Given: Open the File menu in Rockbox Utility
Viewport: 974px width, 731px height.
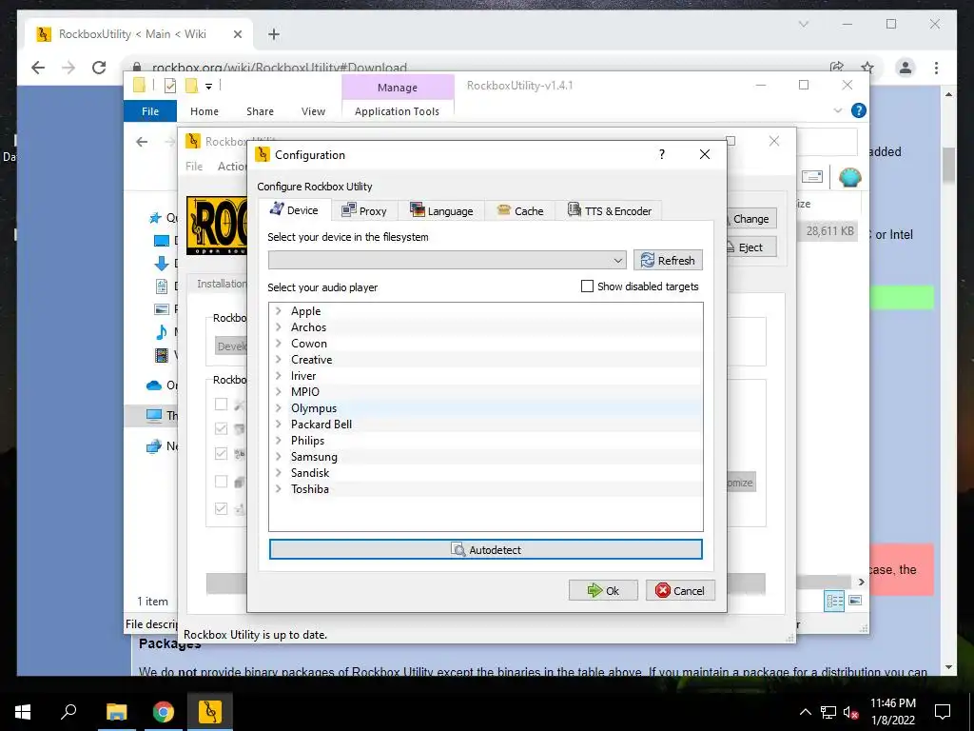Looking at the screenshot, I should 194,166.
